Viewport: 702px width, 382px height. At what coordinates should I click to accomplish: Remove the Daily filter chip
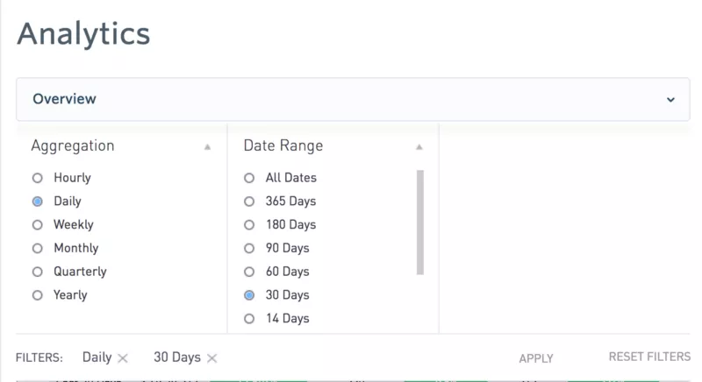point(123,358)
